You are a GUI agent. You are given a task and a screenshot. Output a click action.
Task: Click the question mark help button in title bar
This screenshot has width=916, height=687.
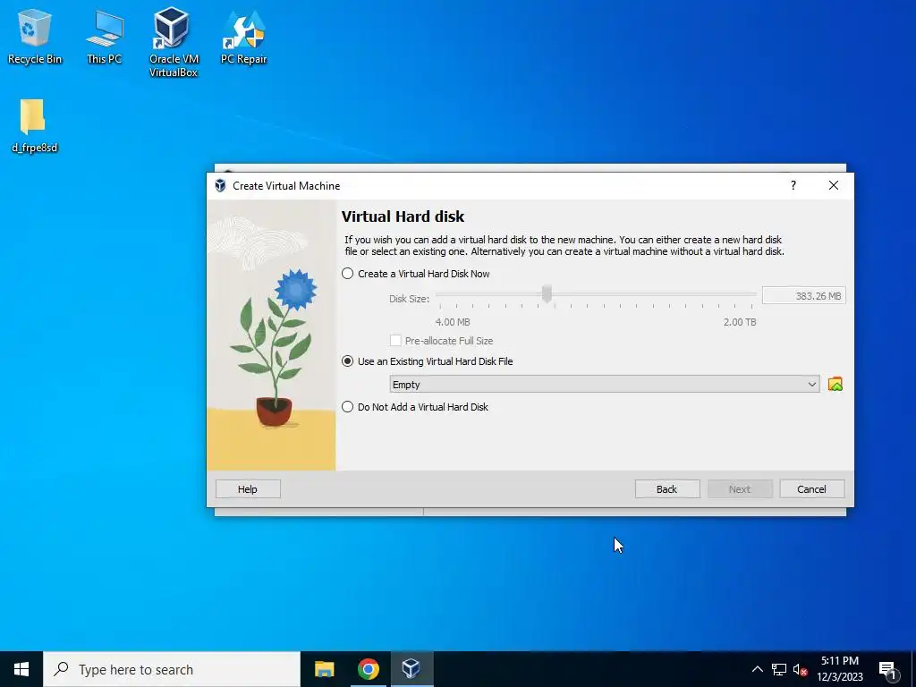(x=793, y=185)
